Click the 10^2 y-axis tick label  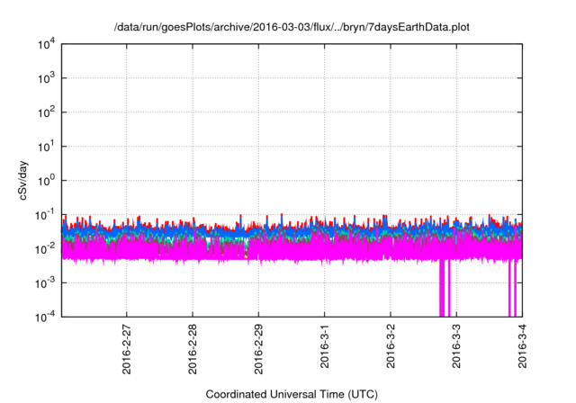click(x=46, y=112)
